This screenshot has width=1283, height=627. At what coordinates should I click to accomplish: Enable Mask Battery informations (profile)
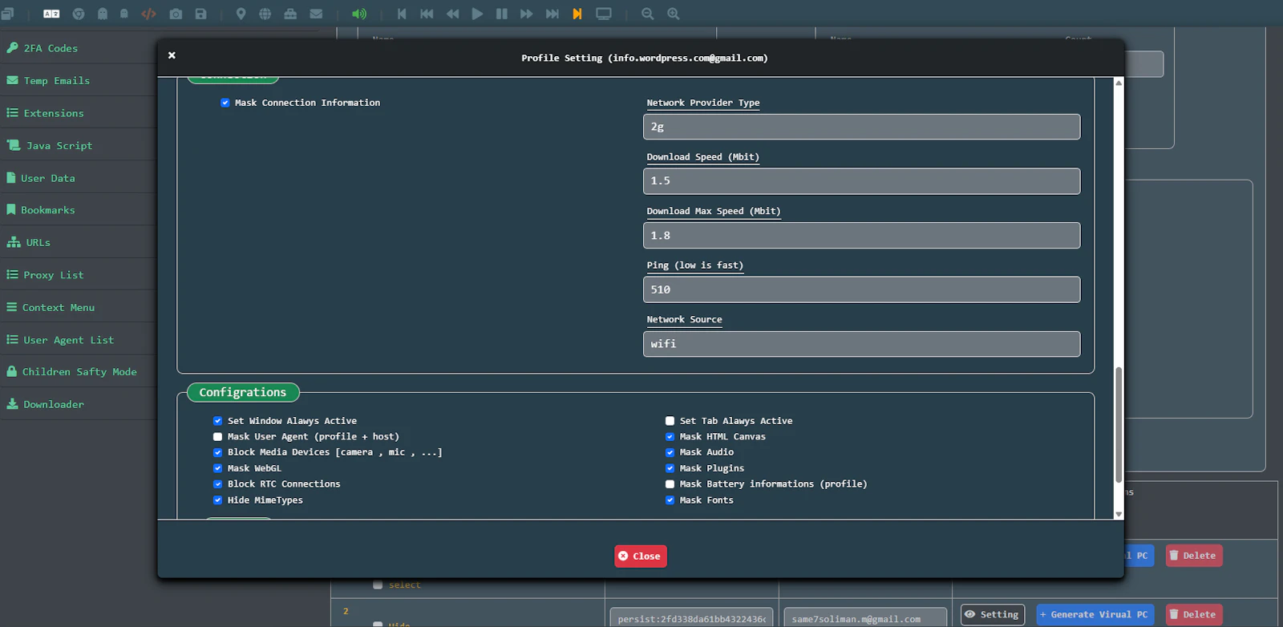(670, 484)
